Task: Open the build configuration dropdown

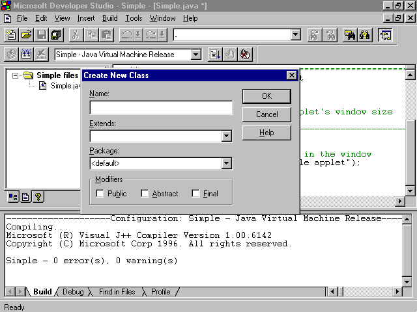Action: 195,55
